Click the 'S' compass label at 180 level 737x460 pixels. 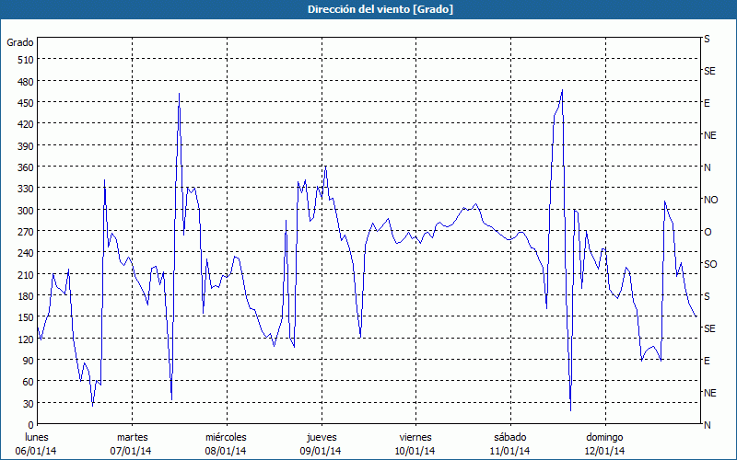(x=707, y=296)
